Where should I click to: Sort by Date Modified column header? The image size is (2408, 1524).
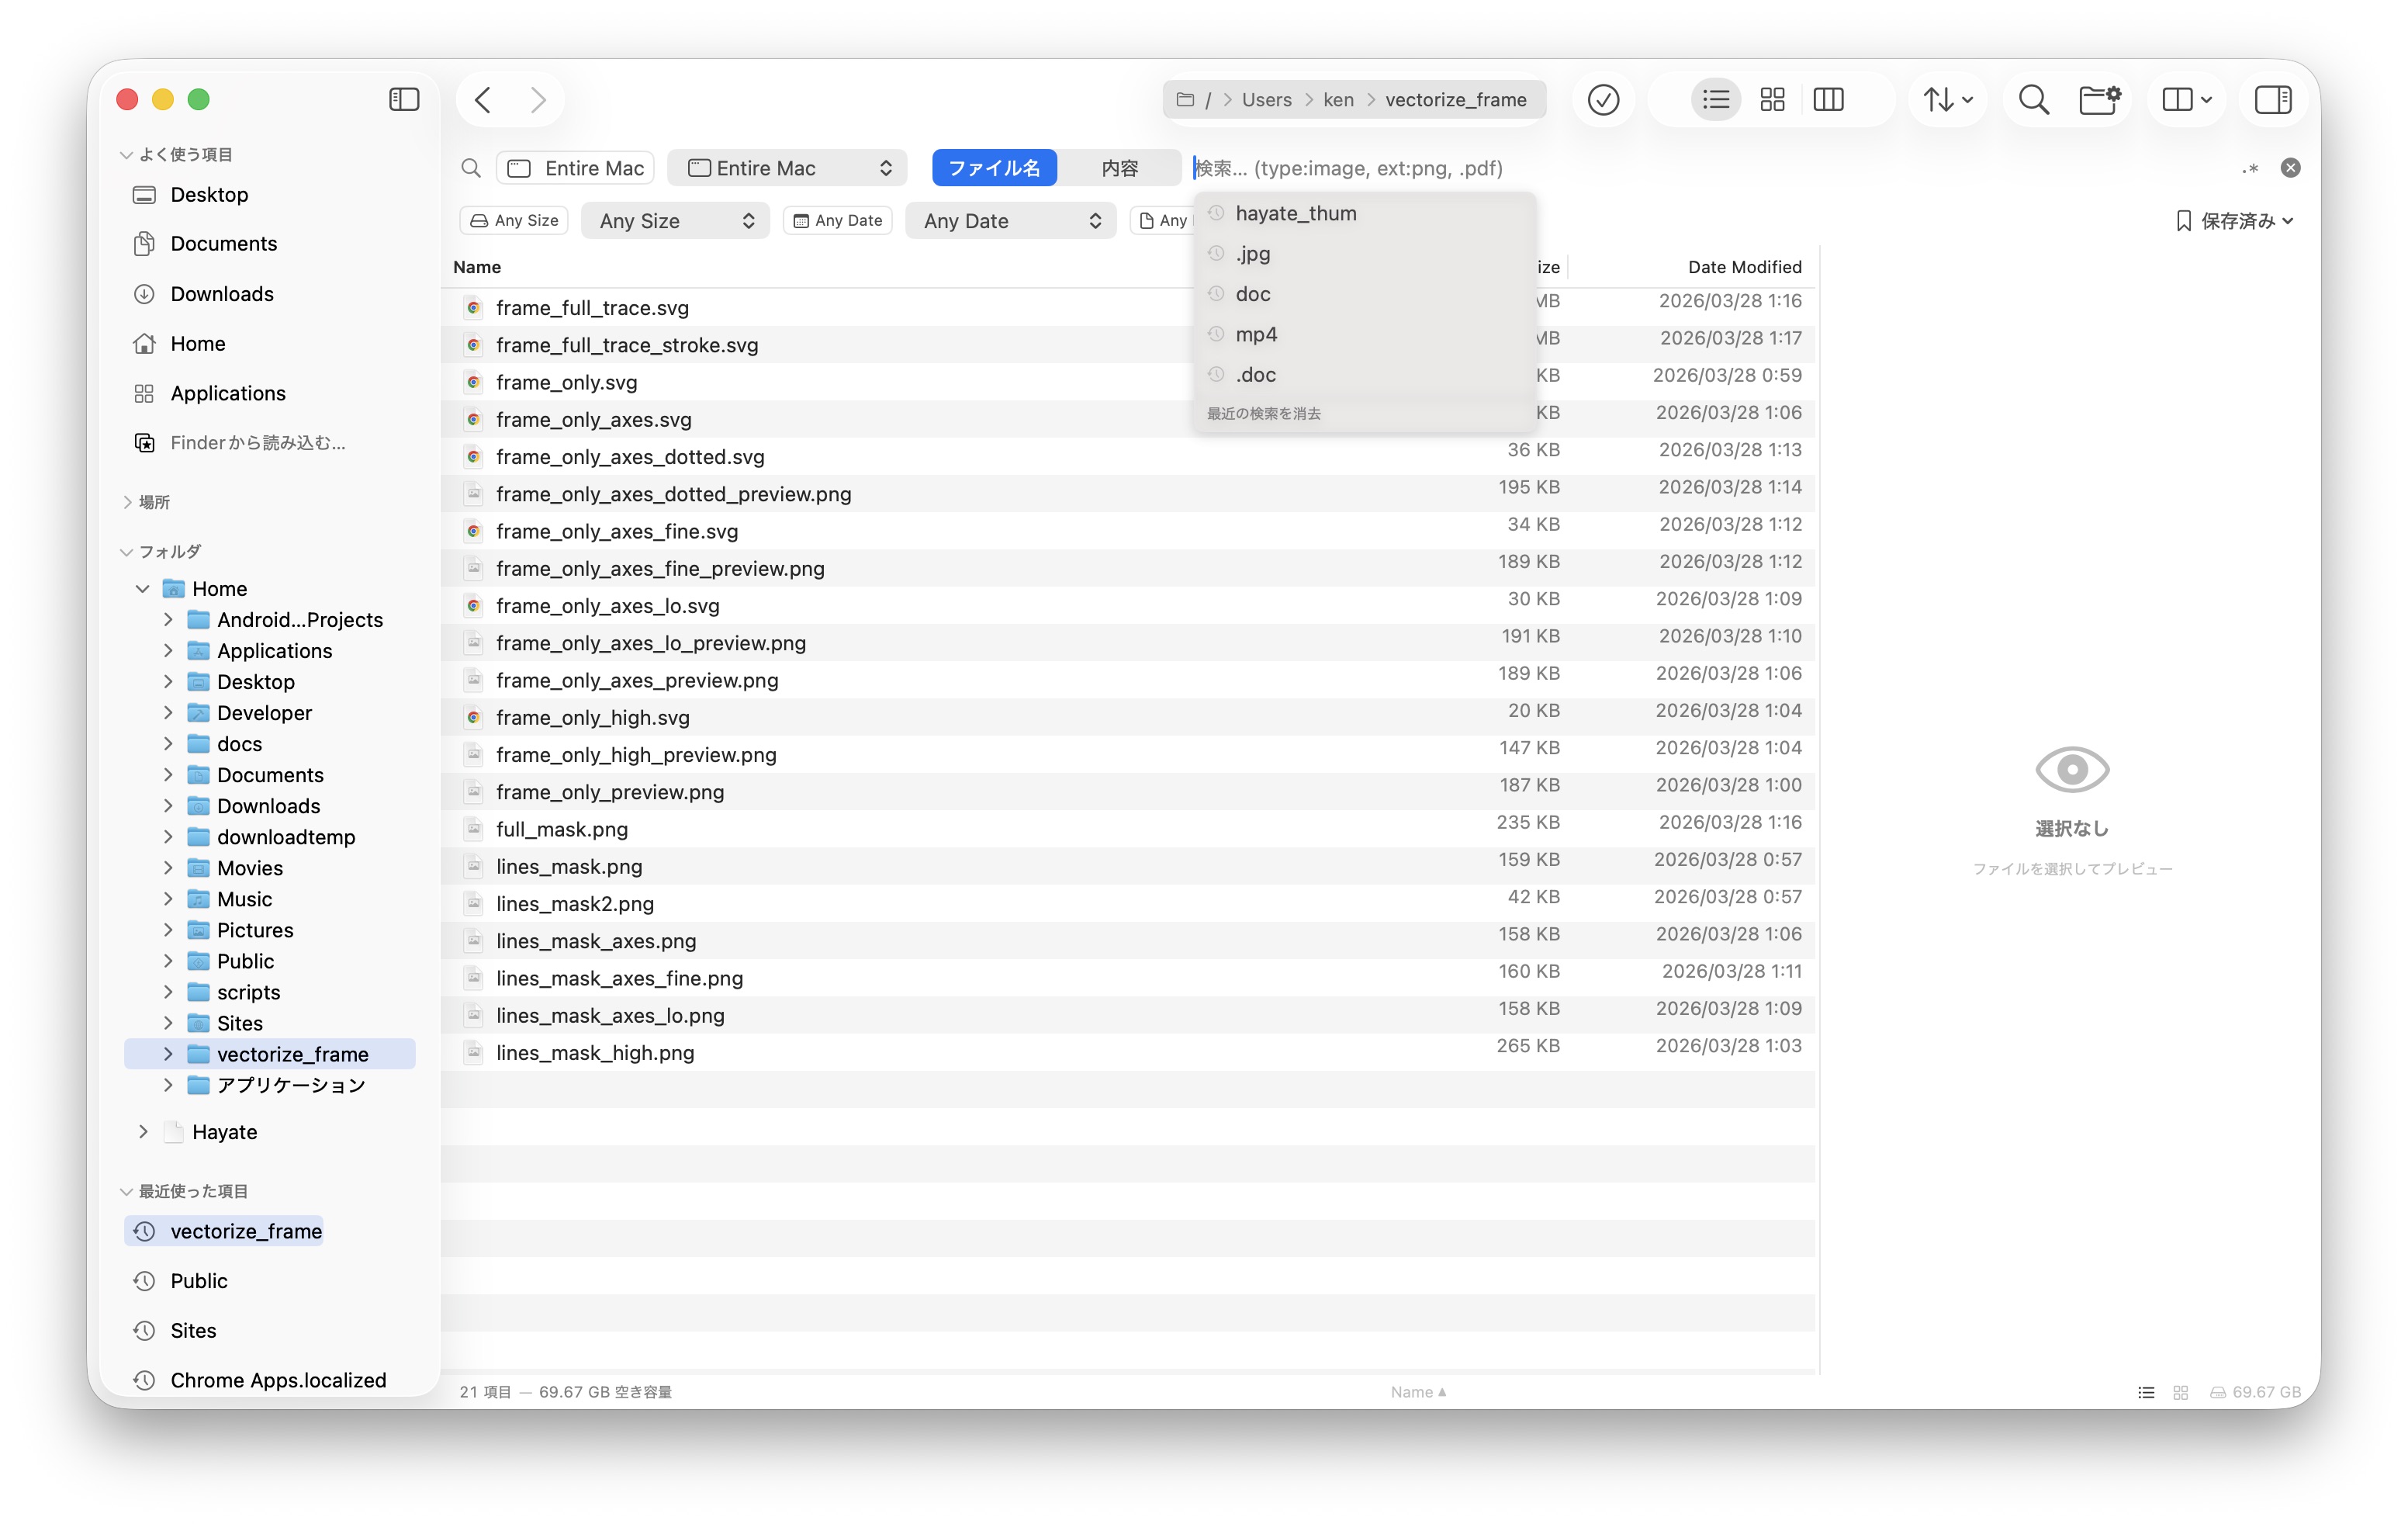(x=1744, y=267)
